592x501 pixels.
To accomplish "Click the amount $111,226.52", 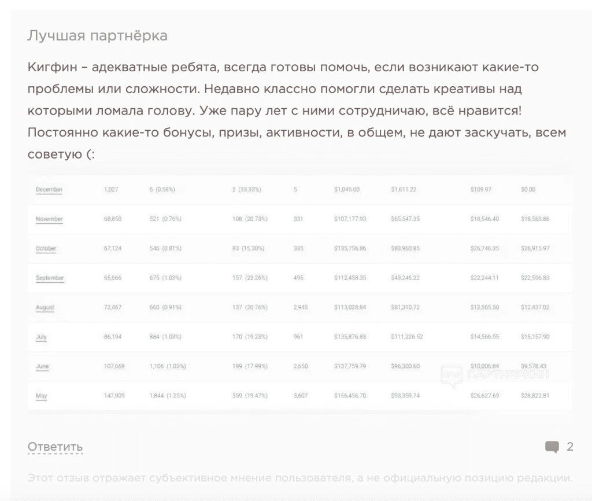I will (x=407, y=337).
